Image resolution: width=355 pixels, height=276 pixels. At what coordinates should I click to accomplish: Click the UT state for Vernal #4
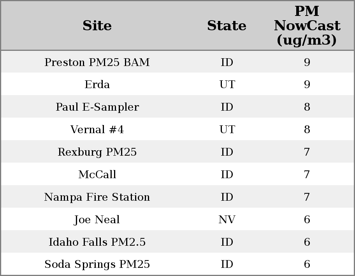(x=227, y=130)
